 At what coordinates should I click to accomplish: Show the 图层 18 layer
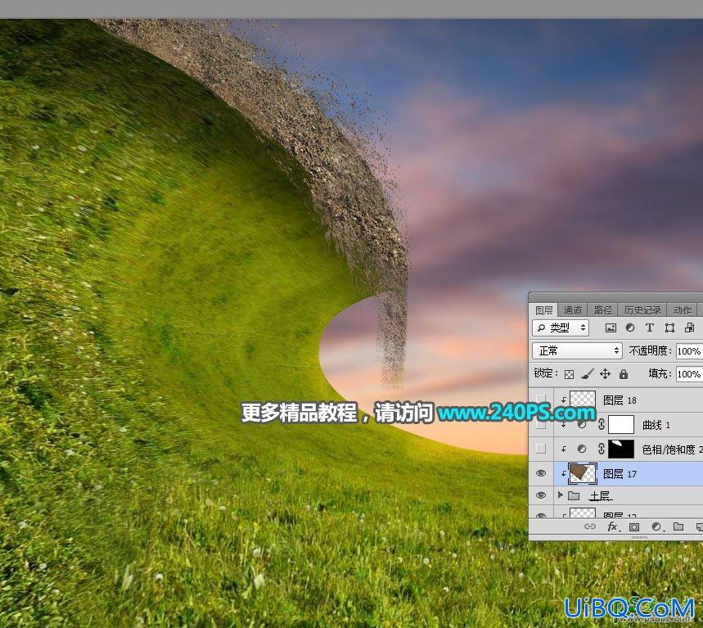[541, 400]
